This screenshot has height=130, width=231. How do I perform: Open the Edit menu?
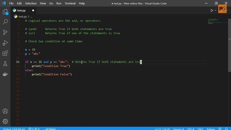(x=19, y=3)
